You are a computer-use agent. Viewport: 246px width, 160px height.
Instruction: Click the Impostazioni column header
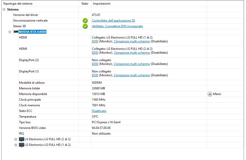(x=102, y=4)
